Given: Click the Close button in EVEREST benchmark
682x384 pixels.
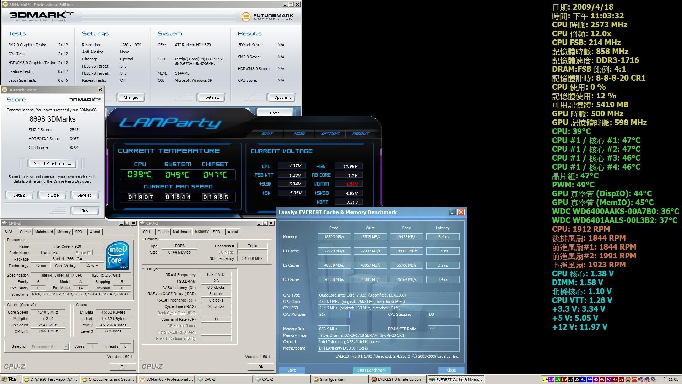Looking at the screenshot, I should click(451, 370).
